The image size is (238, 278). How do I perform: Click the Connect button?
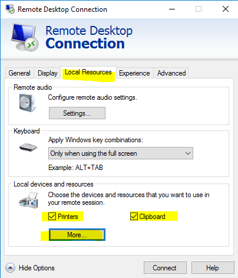[165, 267]
